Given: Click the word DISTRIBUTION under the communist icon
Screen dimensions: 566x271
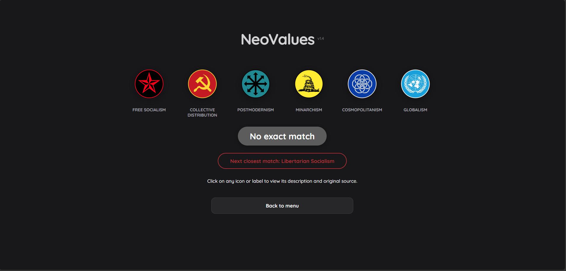Looking at the screenshot, I should 202,115.
